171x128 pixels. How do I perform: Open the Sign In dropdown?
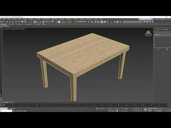[144, 19]
